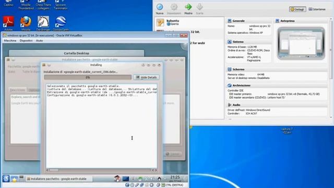This screenshot has height=188, width=334.
Task: Open the Macchina menu
Action: 10,41
